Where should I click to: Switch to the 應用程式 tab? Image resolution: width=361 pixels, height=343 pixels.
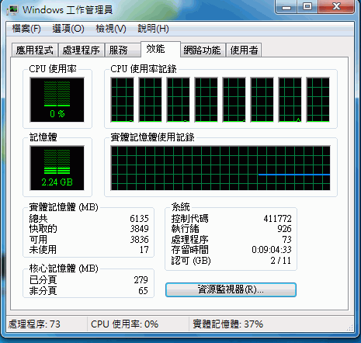click(35, 50)
